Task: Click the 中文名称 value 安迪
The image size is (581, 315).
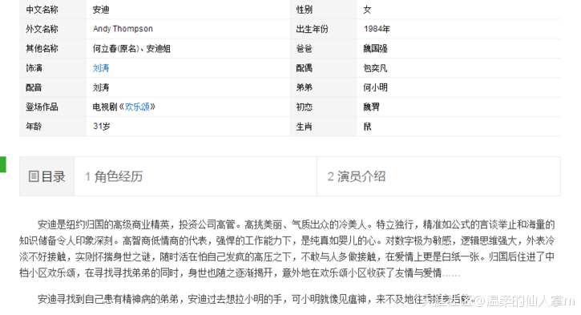Action: (x=101, y=10)
